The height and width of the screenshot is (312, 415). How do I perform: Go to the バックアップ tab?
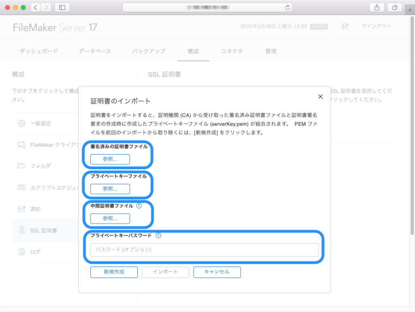tap(149, 51)
